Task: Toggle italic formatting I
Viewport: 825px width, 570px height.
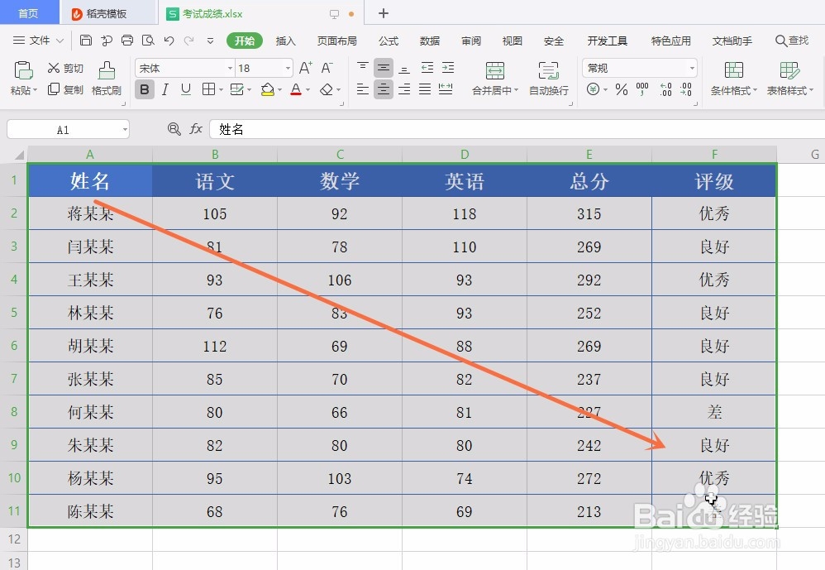Action: coord(165,89)
